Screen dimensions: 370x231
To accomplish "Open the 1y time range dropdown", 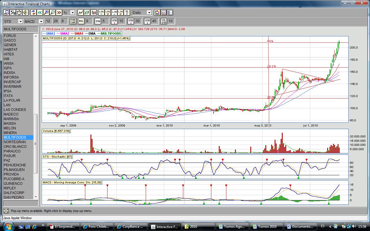I will (72, 13).
